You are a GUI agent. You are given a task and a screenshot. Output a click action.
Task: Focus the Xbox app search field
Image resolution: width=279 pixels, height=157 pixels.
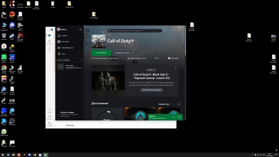coord(135,31)
